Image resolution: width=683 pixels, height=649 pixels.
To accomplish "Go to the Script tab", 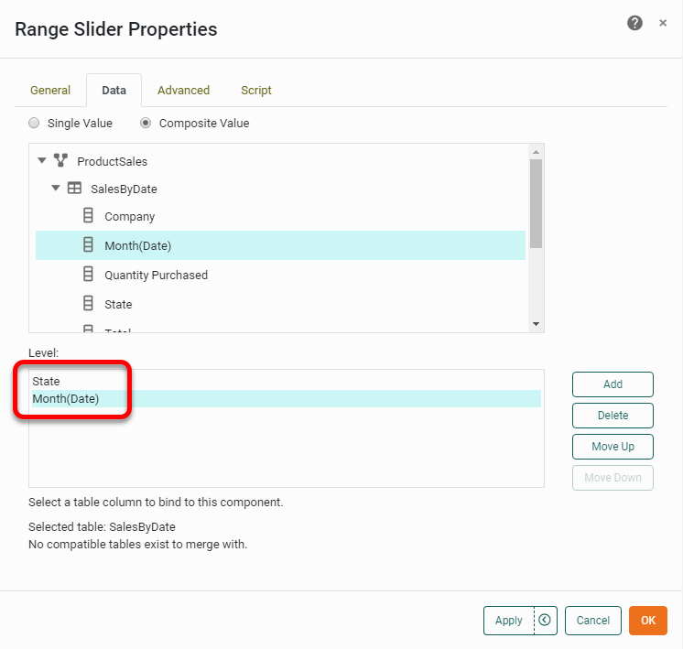I will point(256,91).
